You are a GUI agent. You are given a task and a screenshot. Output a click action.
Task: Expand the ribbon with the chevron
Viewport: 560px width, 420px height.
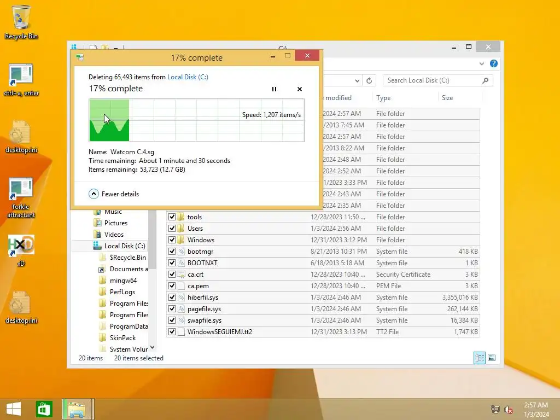[481, 63]
